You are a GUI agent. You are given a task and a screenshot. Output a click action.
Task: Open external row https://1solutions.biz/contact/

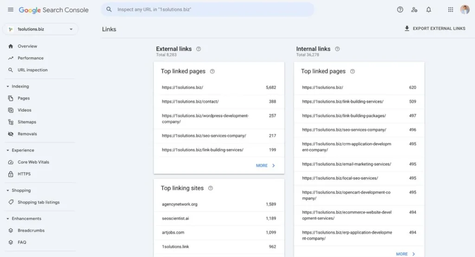point(219,102)
